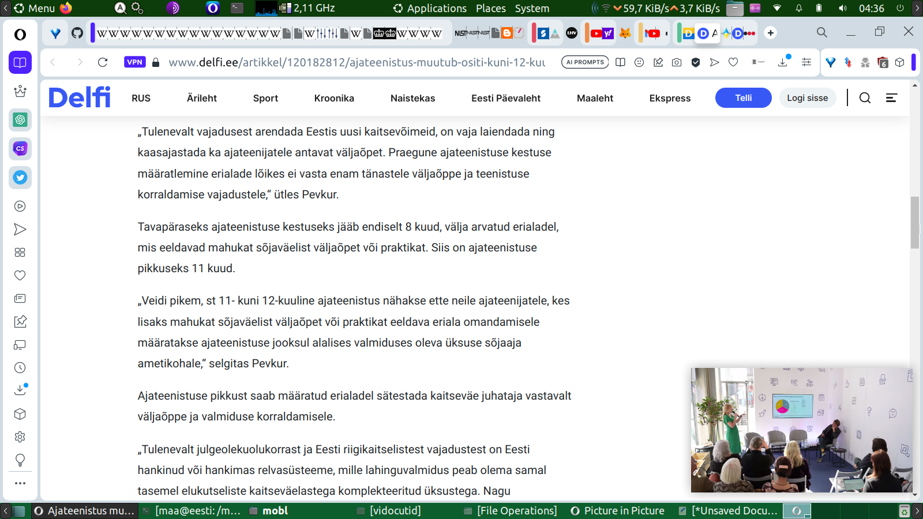This screenshot has height=519, width=923.
Task: Open Settings gear in the sidebar
Action: pyautogui.click(x=20, y=437)
